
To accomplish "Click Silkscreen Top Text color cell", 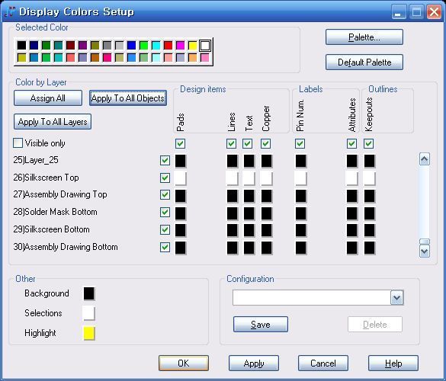I will point(249,178).
